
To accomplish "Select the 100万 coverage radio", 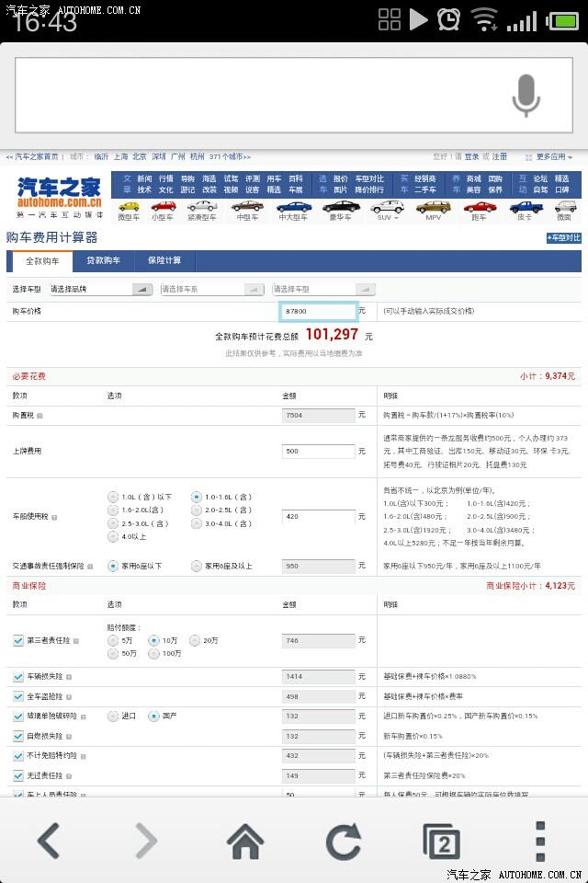I will click(153, 654).
